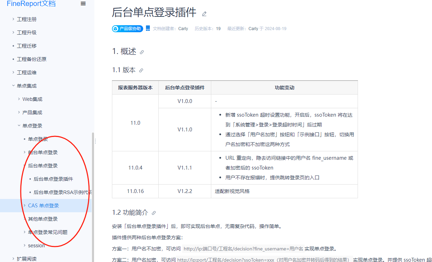Collapse the 单点登录 parent tree node
Image resolution: width=432 pixels, height=262 pixels.
(x=19, y=126)
